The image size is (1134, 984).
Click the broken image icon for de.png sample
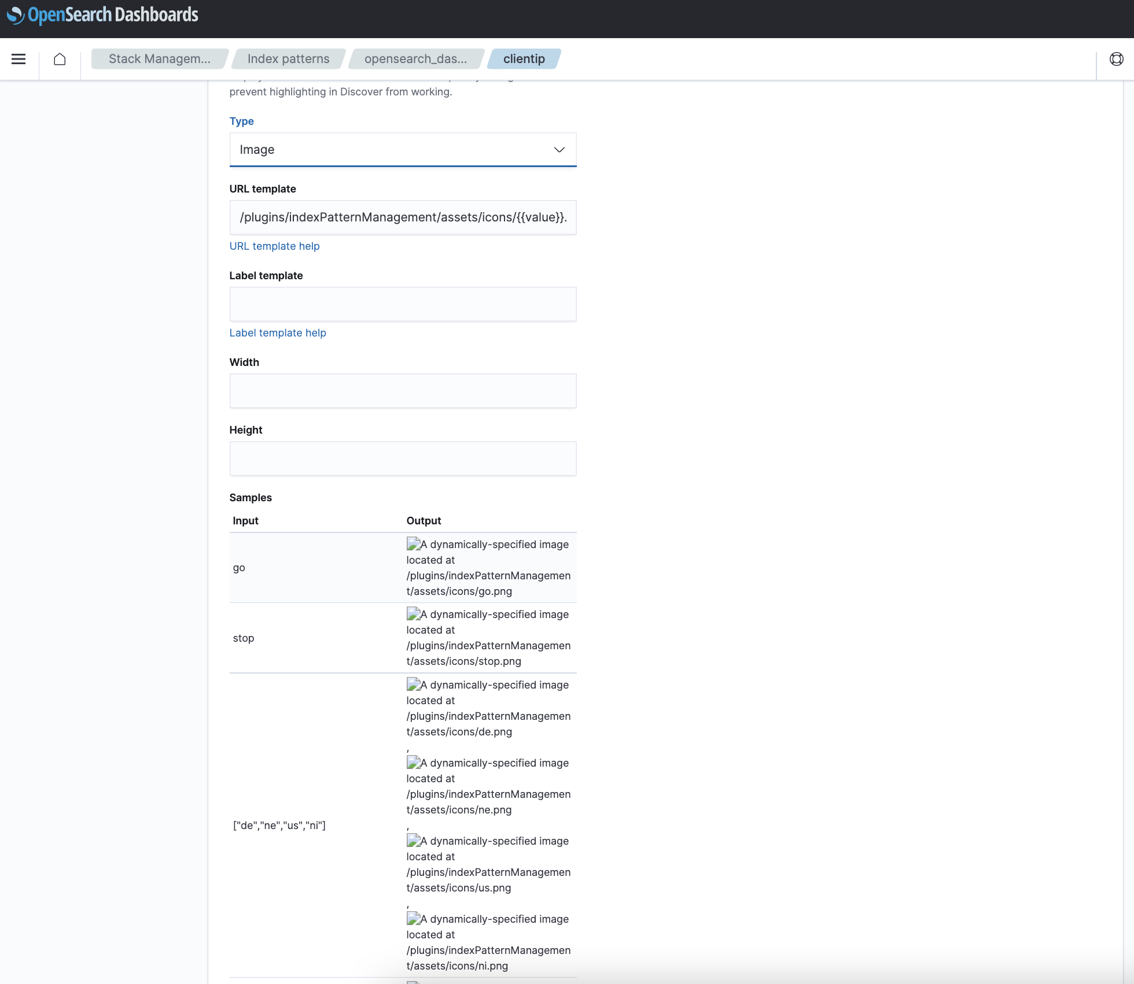click(x=412, y=685)
